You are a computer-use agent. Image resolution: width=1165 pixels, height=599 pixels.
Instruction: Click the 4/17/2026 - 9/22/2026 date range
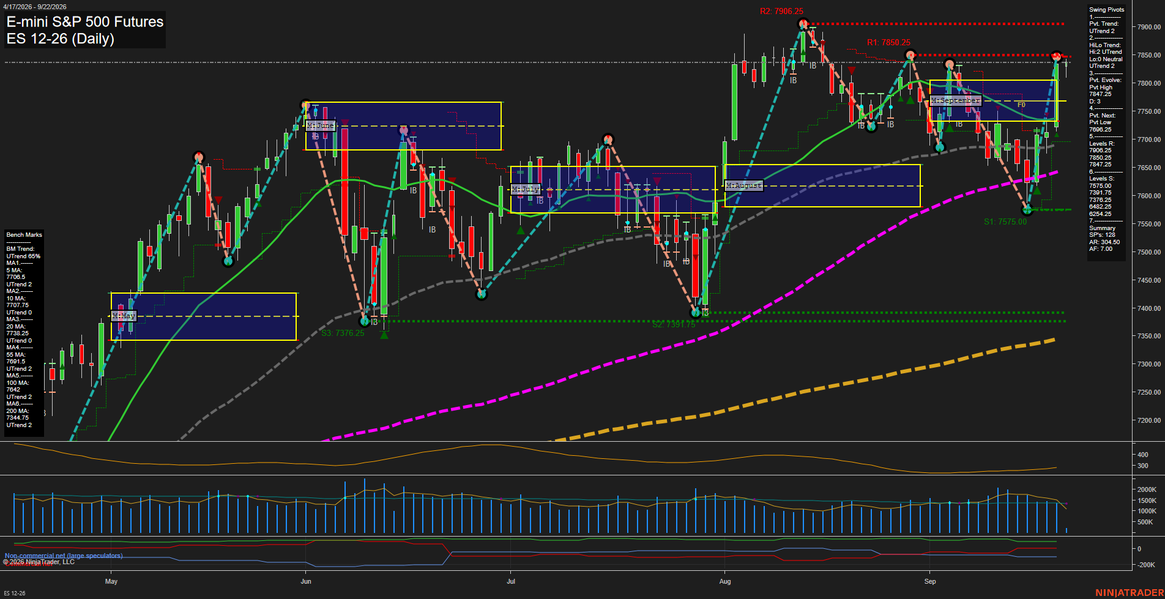pos(34,7)
